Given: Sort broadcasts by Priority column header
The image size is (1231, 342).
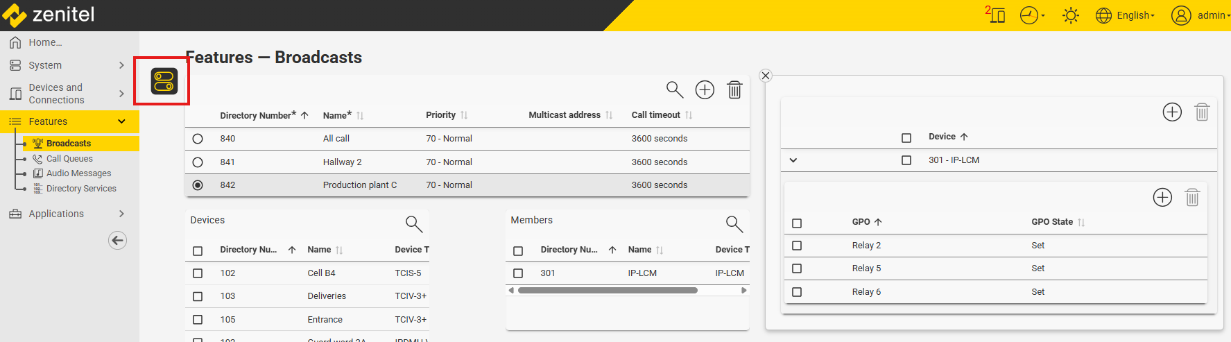Looking at the screenshot, I should point(441,115).
